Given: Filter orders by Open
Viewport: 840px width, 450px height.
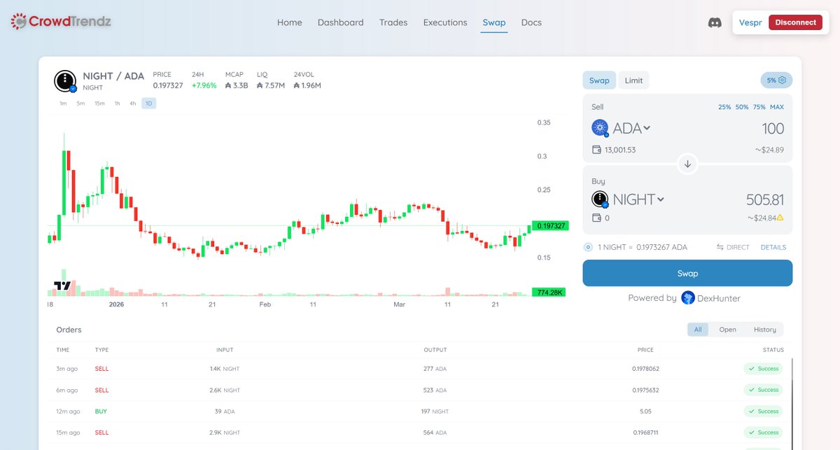Looking at the screenshot, I should point(727,330).
